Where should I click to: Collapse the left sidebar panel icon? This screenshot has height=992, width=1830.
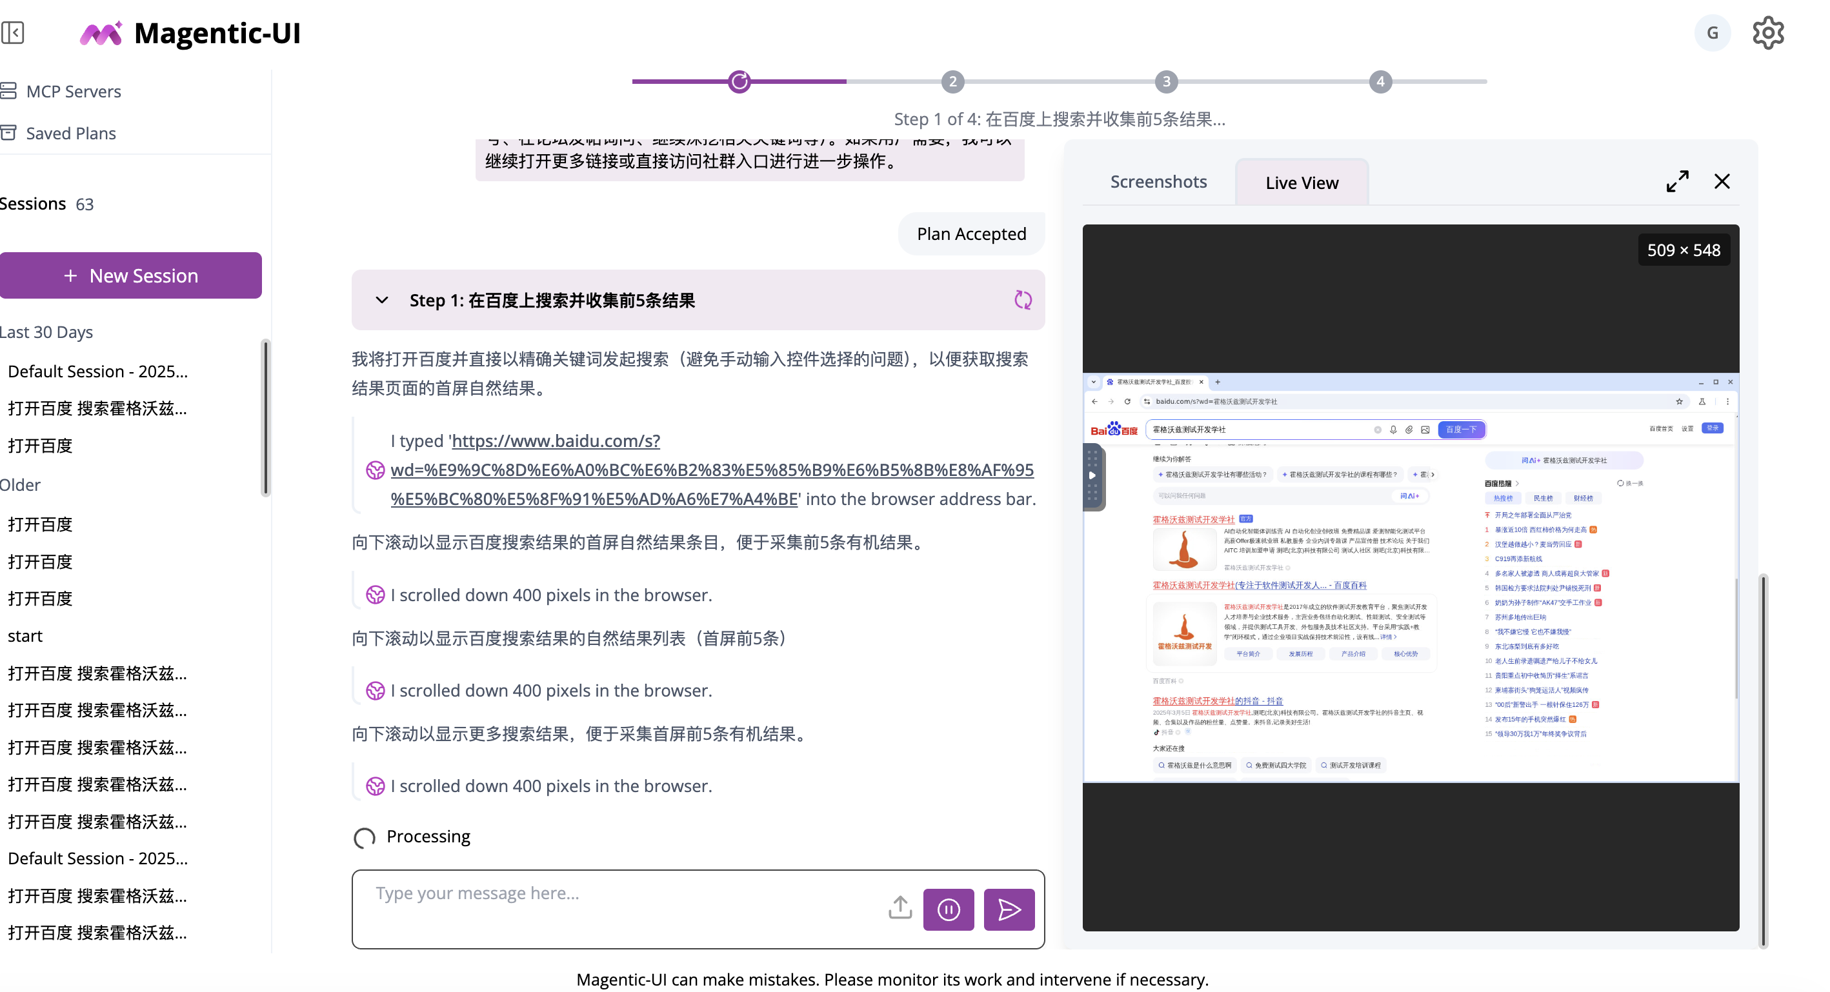point(13,33)
